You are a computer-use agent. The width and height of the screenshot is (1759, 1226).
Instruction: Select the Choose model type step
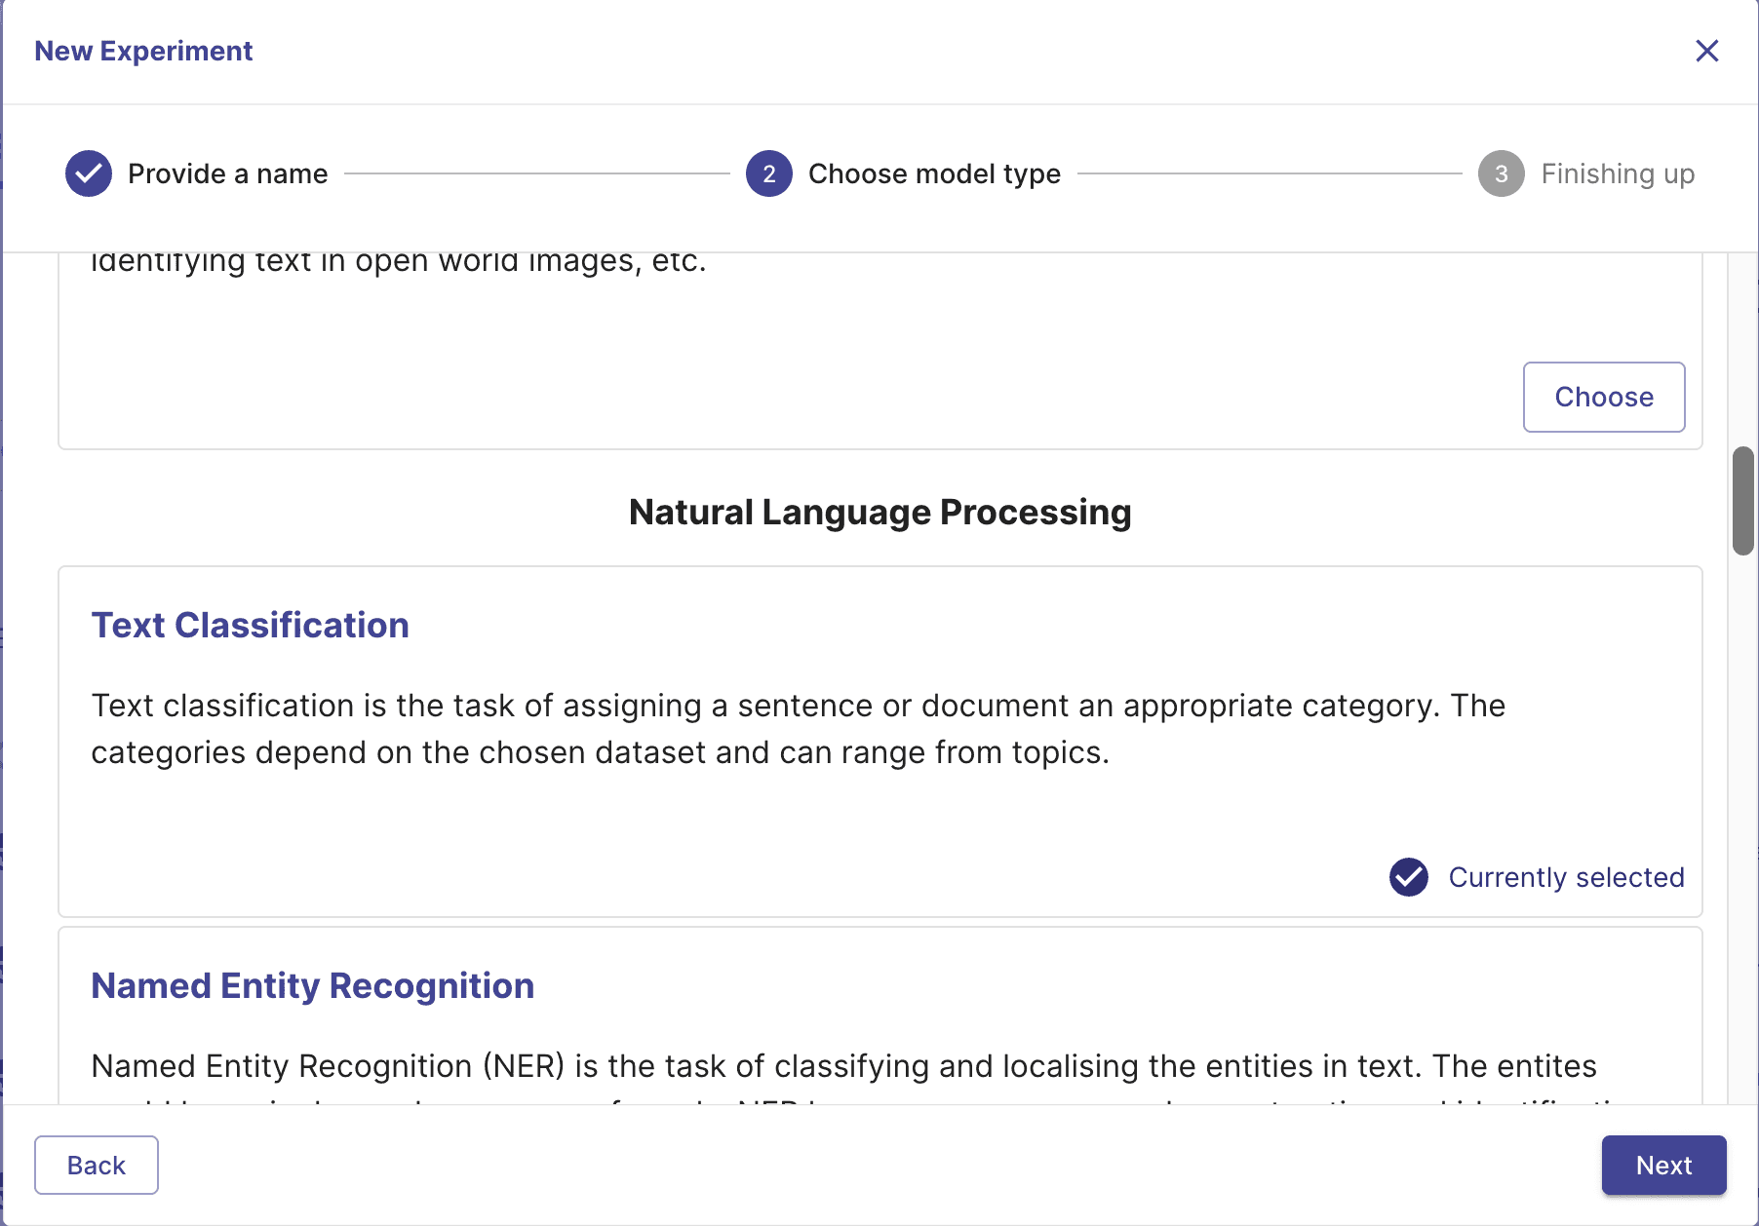click(x=934, y=173)
